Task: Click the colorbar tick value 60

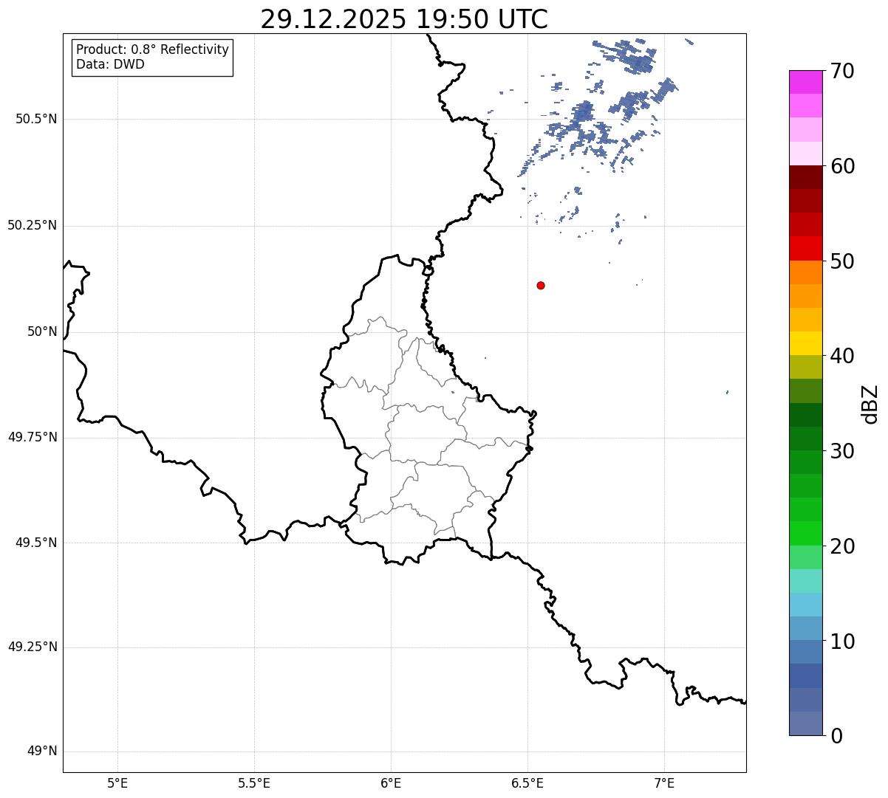Action: tap(842, 166)
